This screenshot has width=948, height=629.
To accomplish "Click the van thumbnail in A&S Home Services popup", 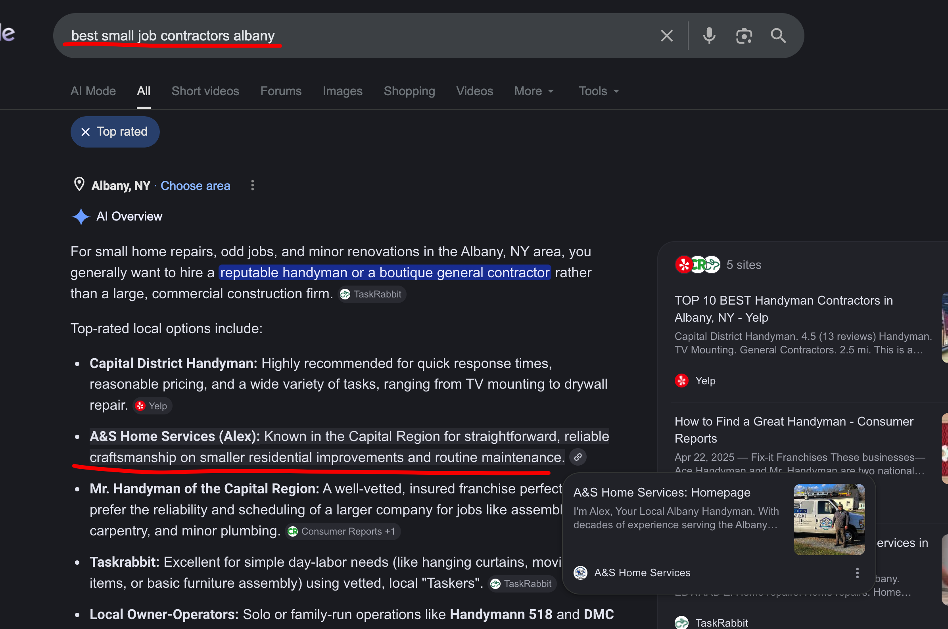I will [x=829, y=520].
